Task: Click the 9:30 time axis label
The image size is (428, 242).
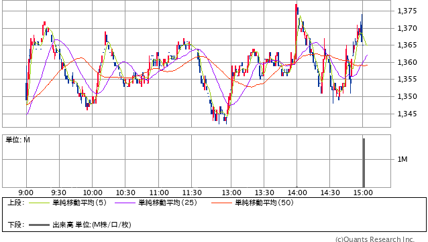Action: [58, 193]
